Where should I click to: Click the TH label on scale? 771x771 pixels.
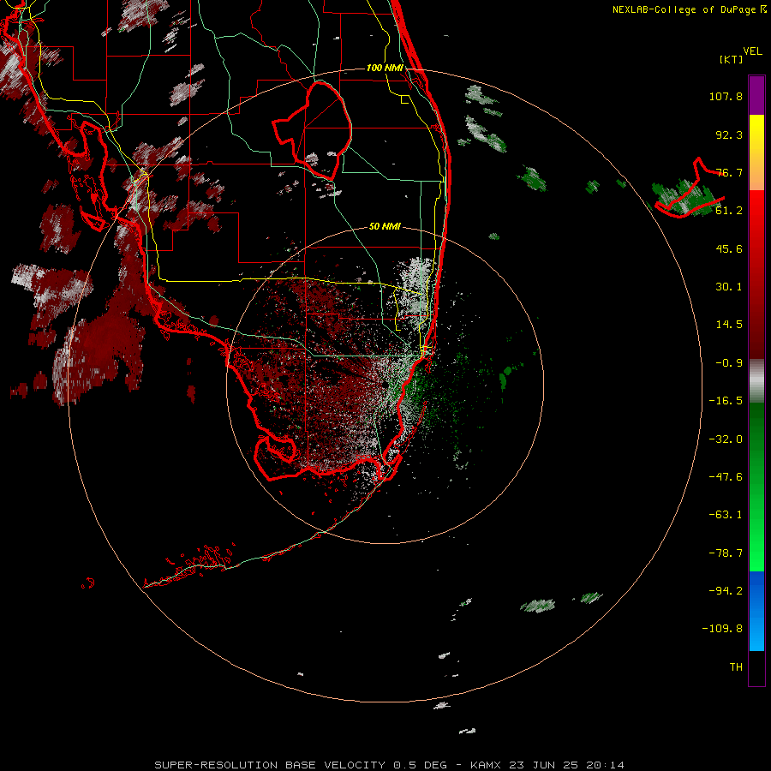tap(736, 667)
